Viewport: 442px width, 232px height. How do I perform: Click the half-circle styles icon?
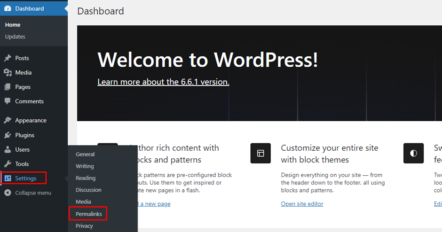(413, 153)
